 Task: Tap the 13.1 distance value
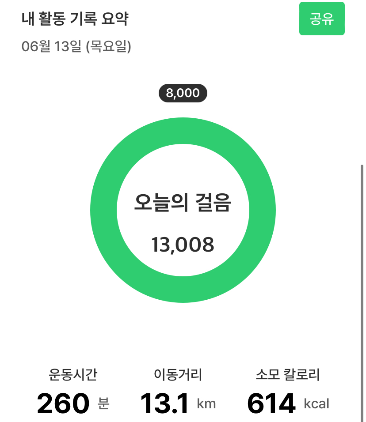pyautogui.click(x=164, y=403)
